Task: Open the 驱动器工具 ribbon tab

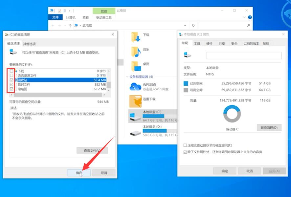Action: coord(104,17)
